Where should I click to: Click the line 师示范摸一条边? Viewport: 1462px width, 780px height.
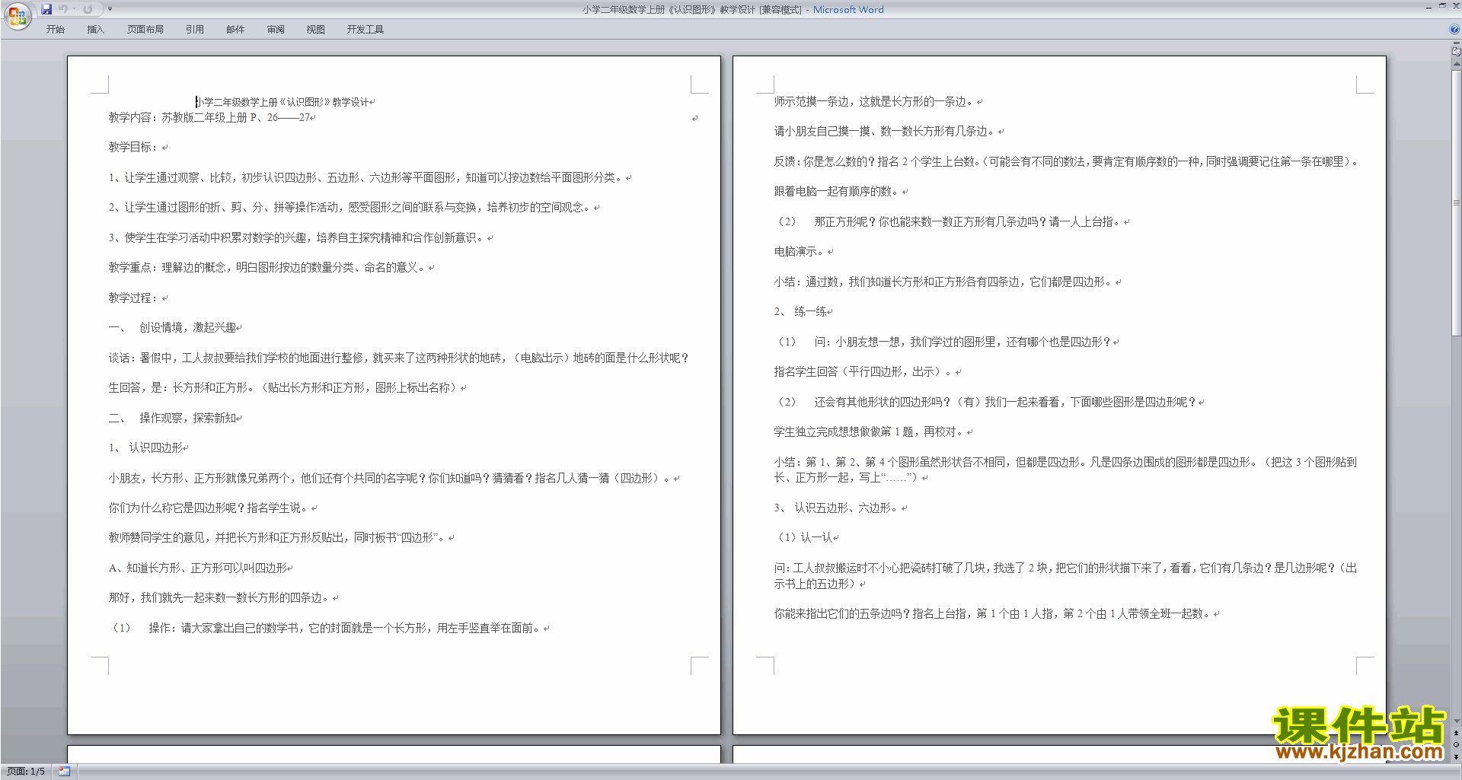(876, 101)
